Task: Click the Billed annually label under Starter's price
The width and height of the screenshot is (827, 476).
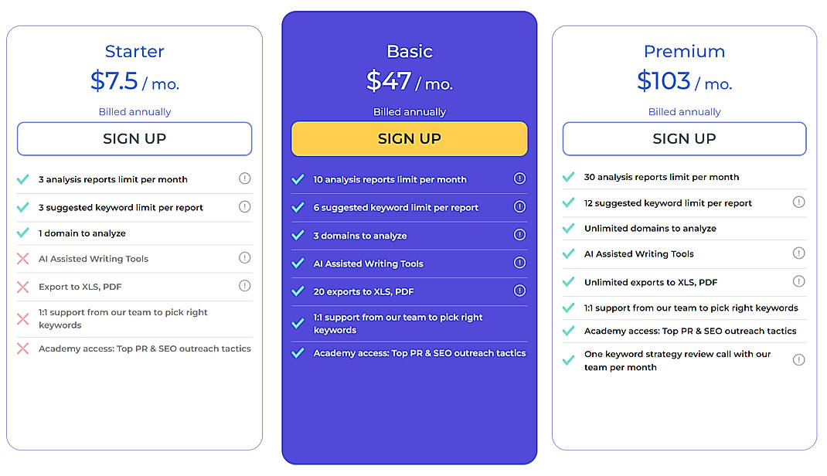Action: 134,111
